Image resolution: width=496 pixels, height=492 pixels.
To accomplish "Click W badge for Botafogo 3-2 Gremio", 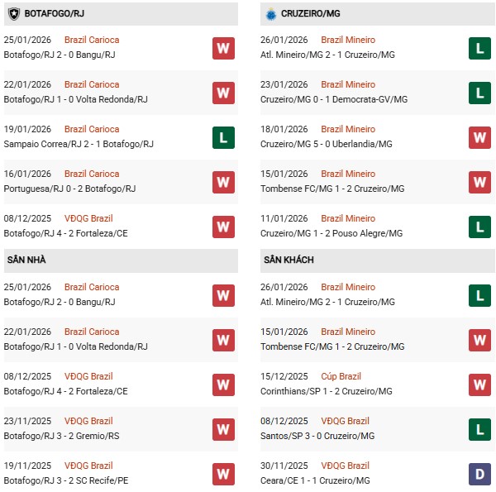I will [223, 429].
